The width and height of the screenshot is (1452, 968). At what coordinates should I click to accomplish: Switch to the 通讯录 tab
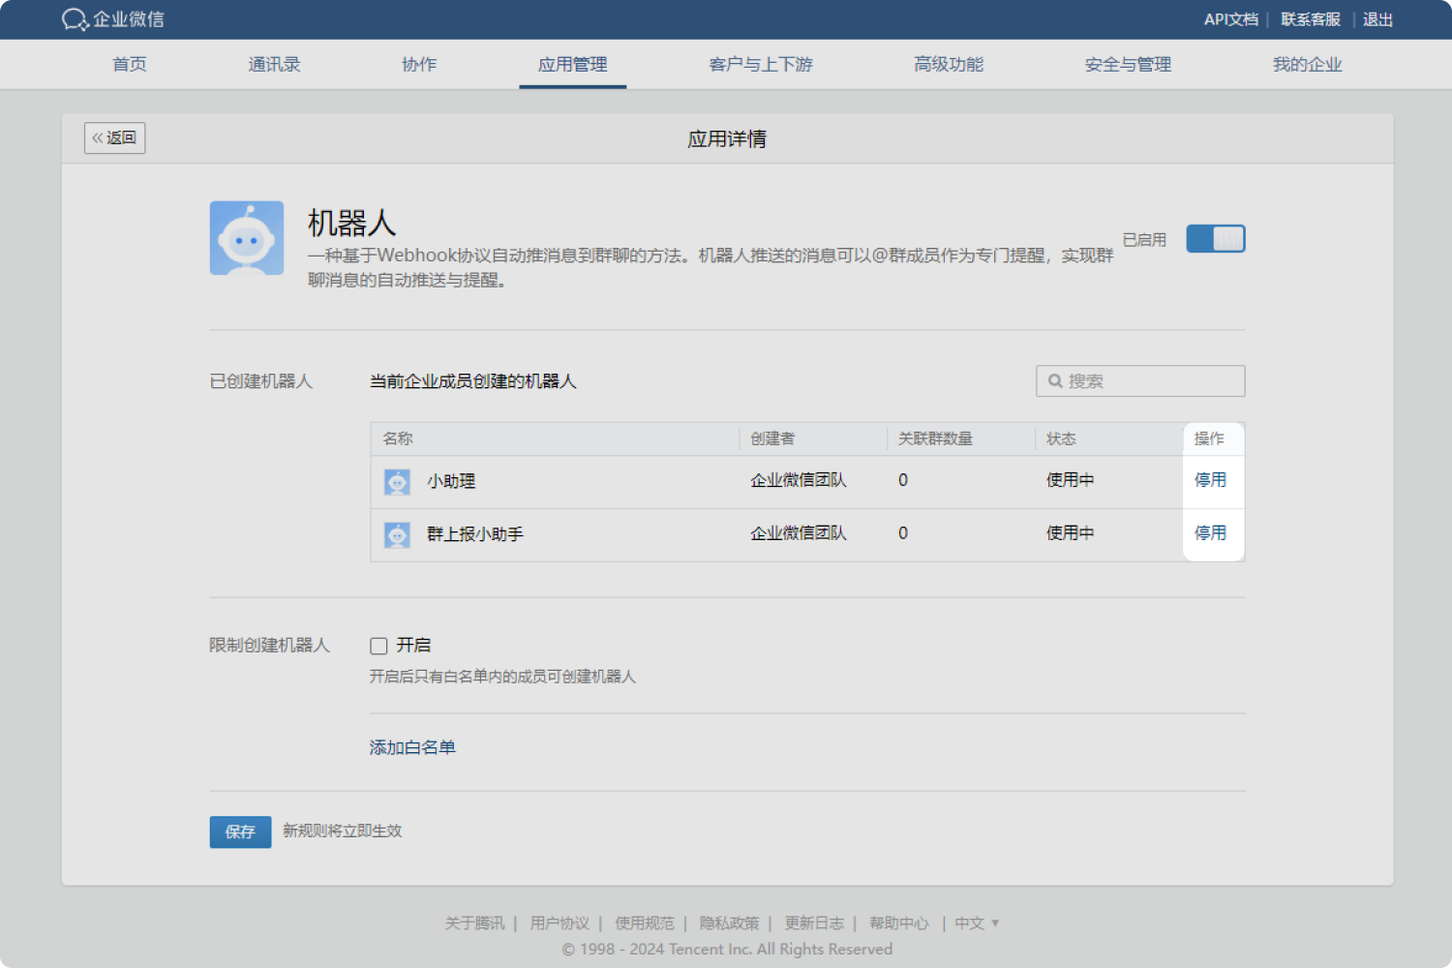(274, 65)
